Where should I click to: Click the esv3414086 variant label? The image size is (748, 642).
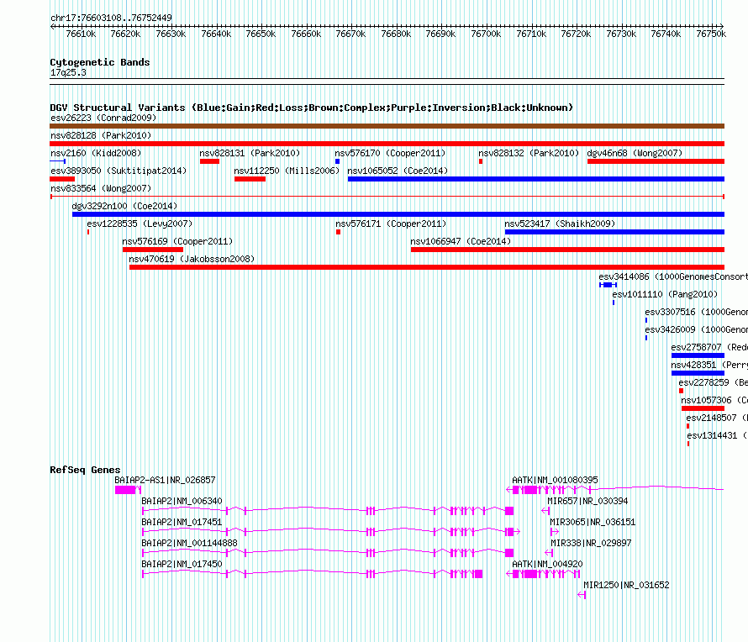[672, 276]
